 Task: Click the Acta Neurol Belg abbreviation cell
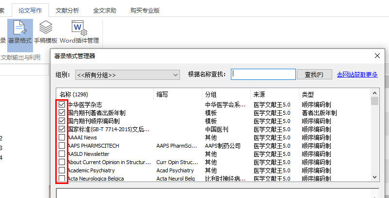click(176, 179)
